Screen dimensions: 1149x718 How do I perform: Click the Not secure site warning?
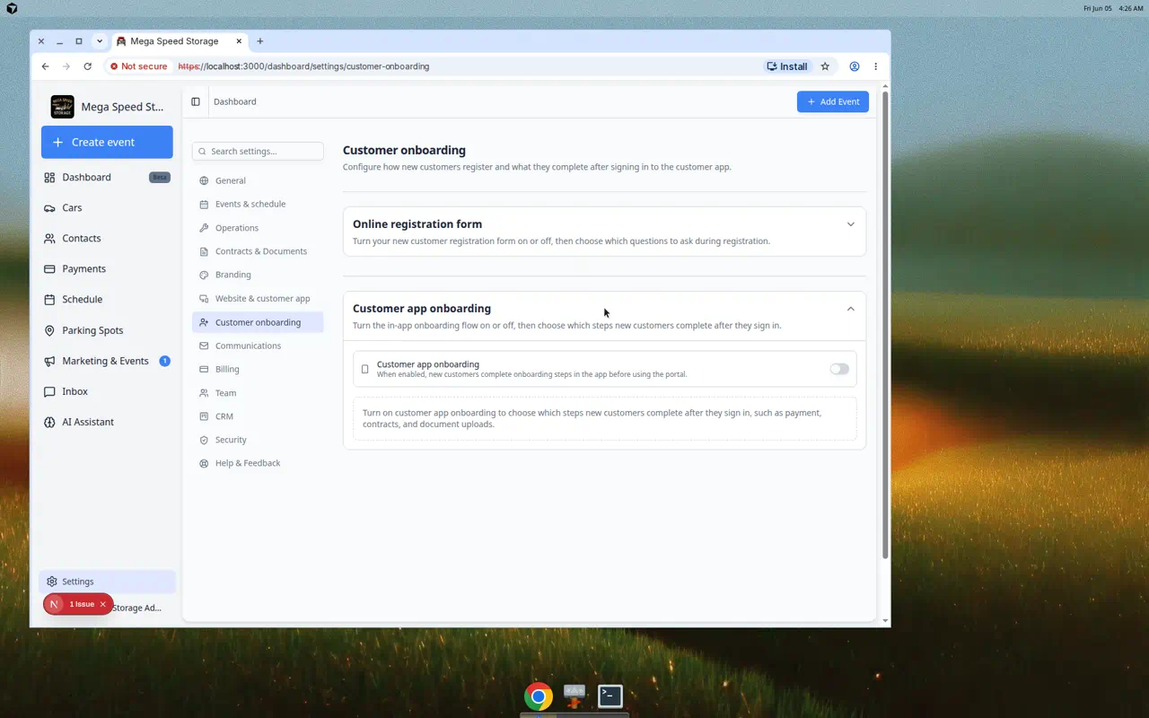(138, 66)
